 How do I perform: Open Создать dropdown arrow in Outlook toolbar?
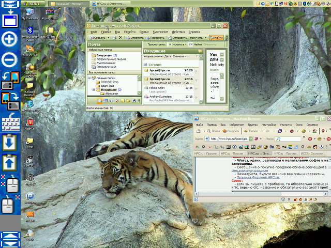[x=108, y=38]
